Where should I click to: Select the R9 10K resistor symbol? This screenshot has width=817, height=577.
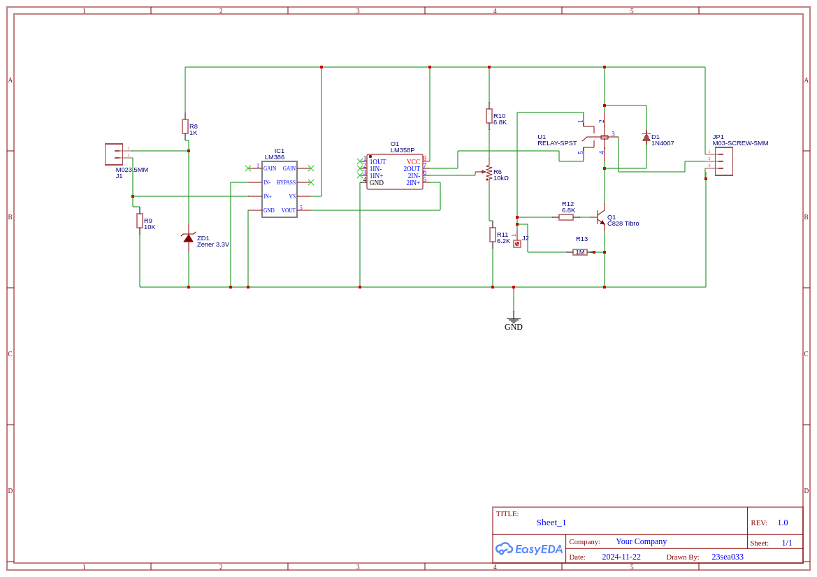(x=140, y=220)
